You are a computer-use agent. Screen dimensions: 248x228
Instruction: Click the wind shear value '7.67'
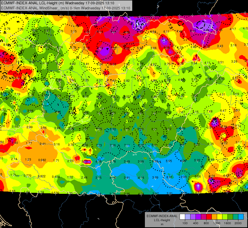182,112
